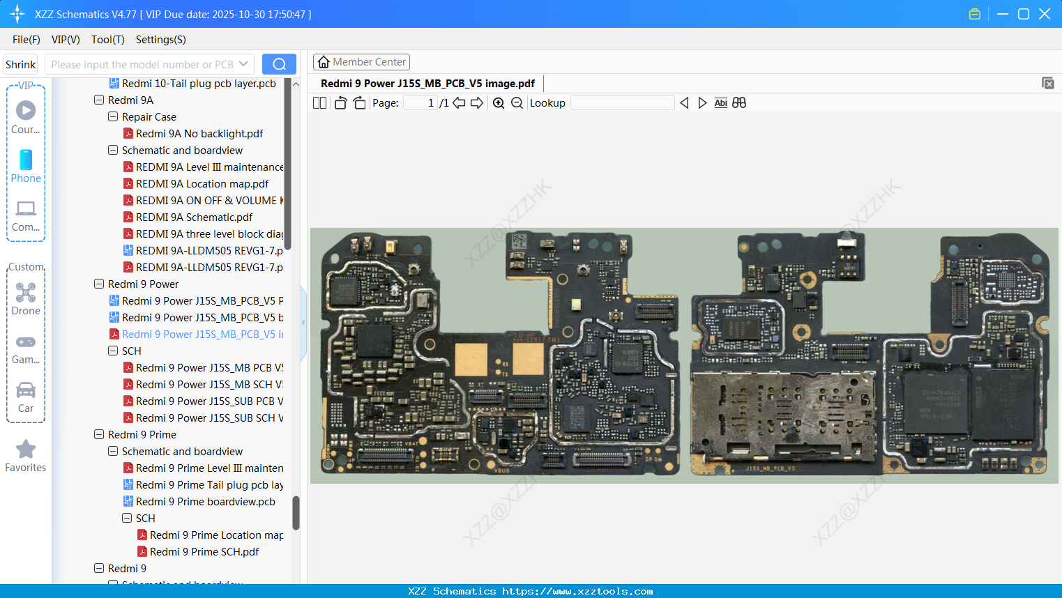The height and width of the screenshot is (598, 1062).
Task: Collapse the Redmi 9 Power tree node
Action: pyautogui.click(x=98, y=284)
